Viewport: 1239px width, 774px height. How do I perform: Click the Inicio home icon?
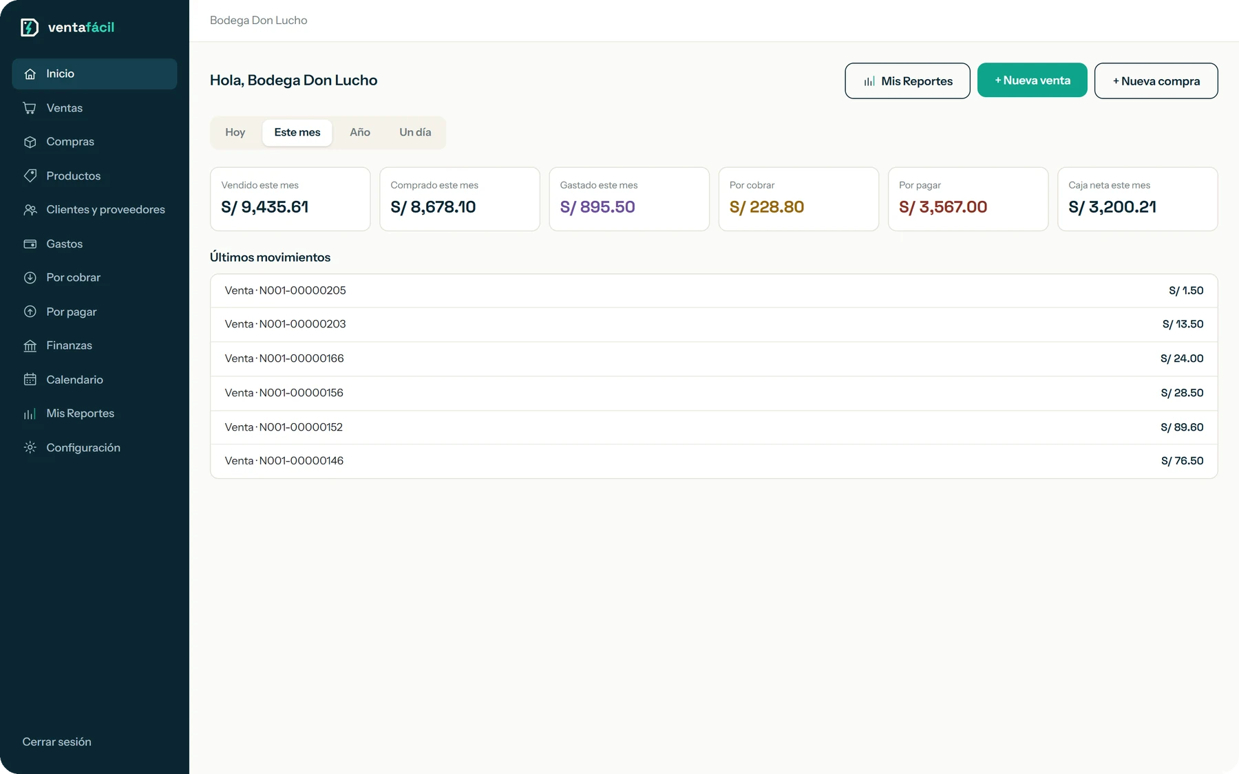pos(30,74)
